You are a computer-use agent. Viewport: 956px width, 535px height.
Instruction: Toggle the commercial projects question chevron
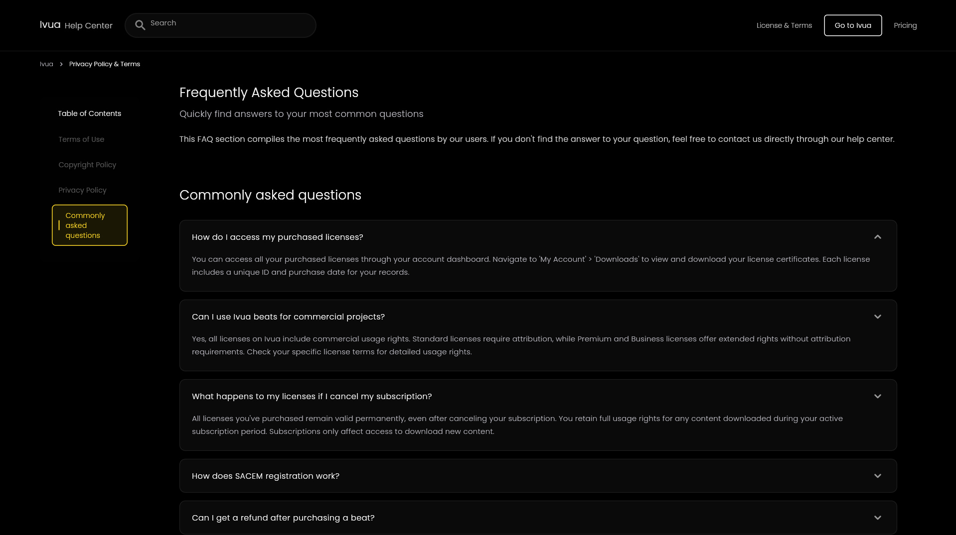pyautogui.click(x=878, y=317)
